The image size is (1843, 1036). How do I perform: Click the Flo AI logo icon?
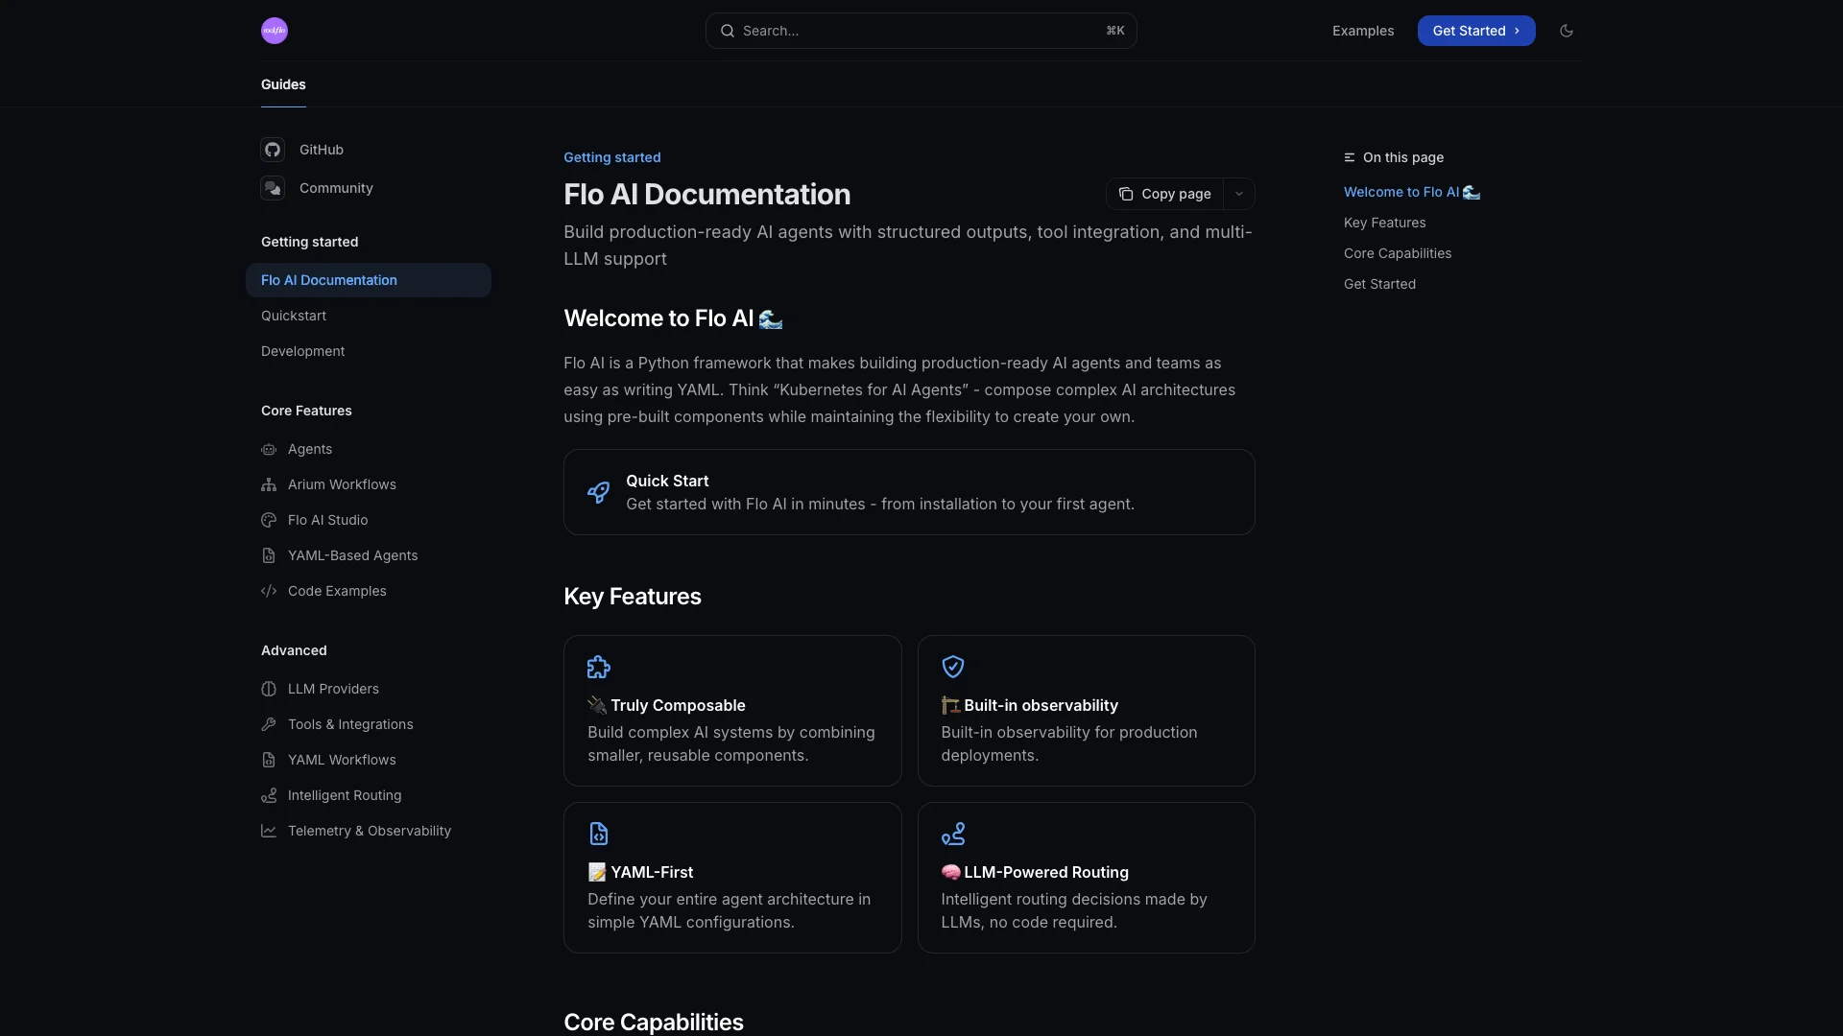pos(275,31)
